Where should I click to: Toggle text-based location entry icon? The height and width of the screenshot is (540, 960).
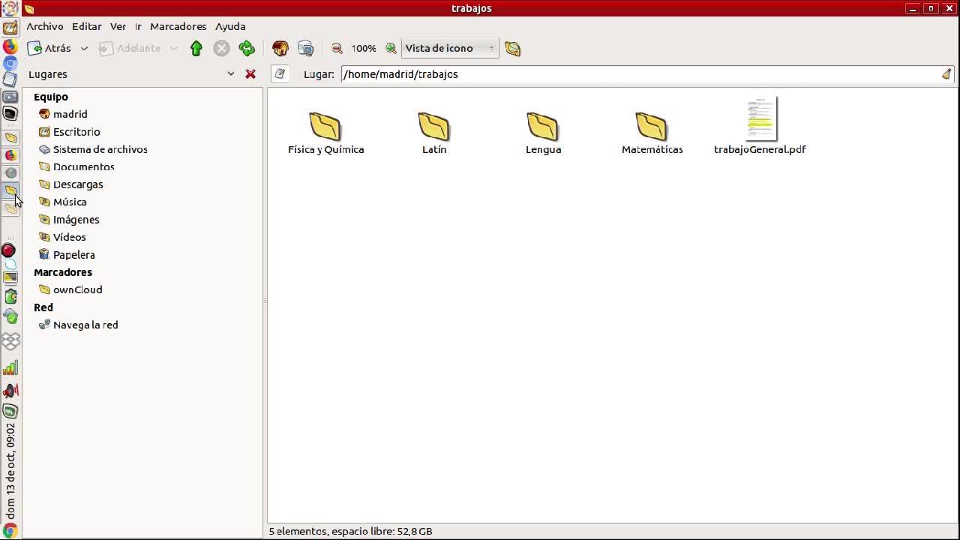coord(280,73)
